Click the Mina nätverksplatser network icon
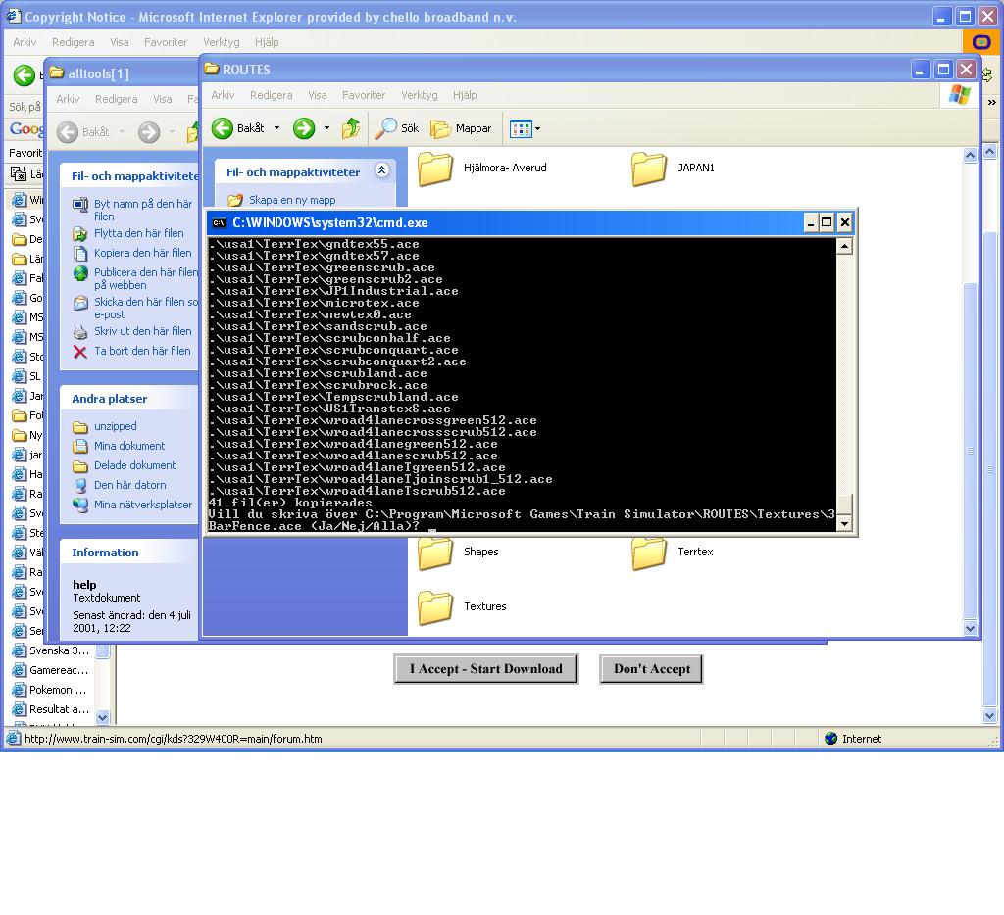 [80, 505]
